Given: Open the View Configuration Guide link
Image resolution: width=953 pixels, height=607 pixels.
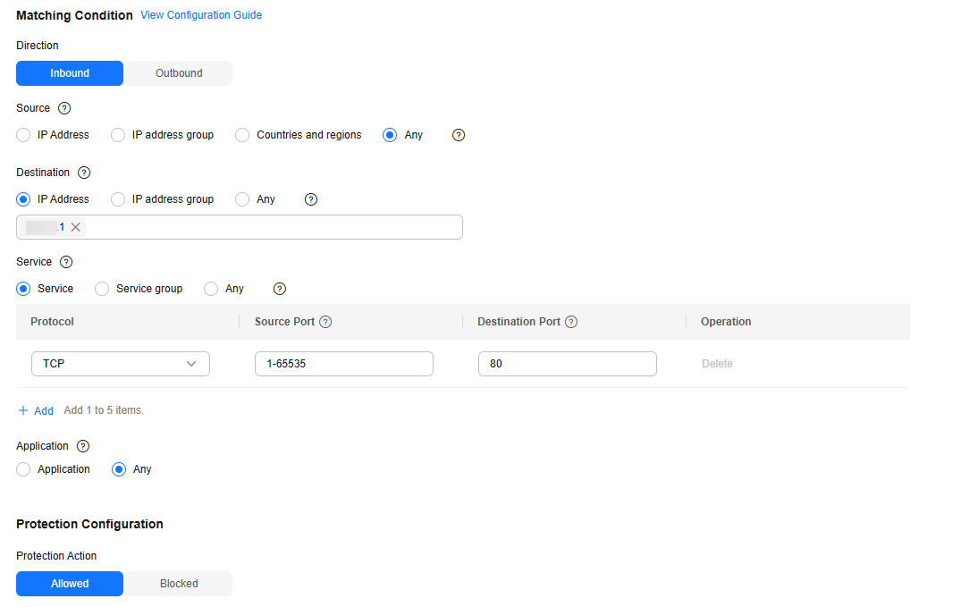Looking at the screenshot, I should coord(201,15).
